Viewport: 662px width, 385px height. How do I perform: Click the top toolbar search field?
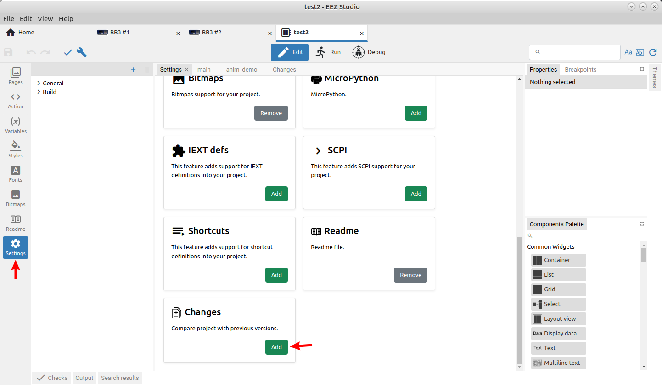(x=574, y=52)
